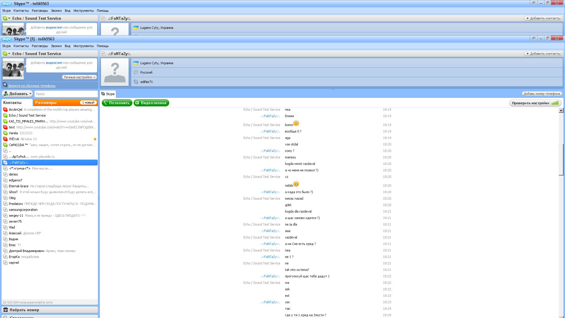This screenshot has width=565, height=318.
Task: Click the Набрать номер dial button
Action: [50, 310]
